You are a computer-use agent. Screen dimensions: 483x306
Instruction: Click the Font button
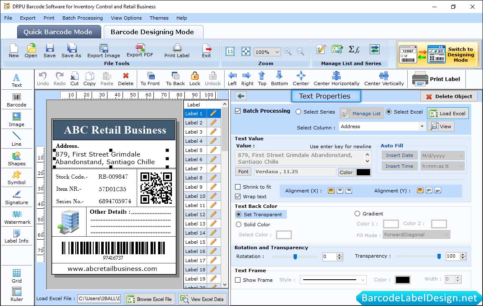(243, 172)
